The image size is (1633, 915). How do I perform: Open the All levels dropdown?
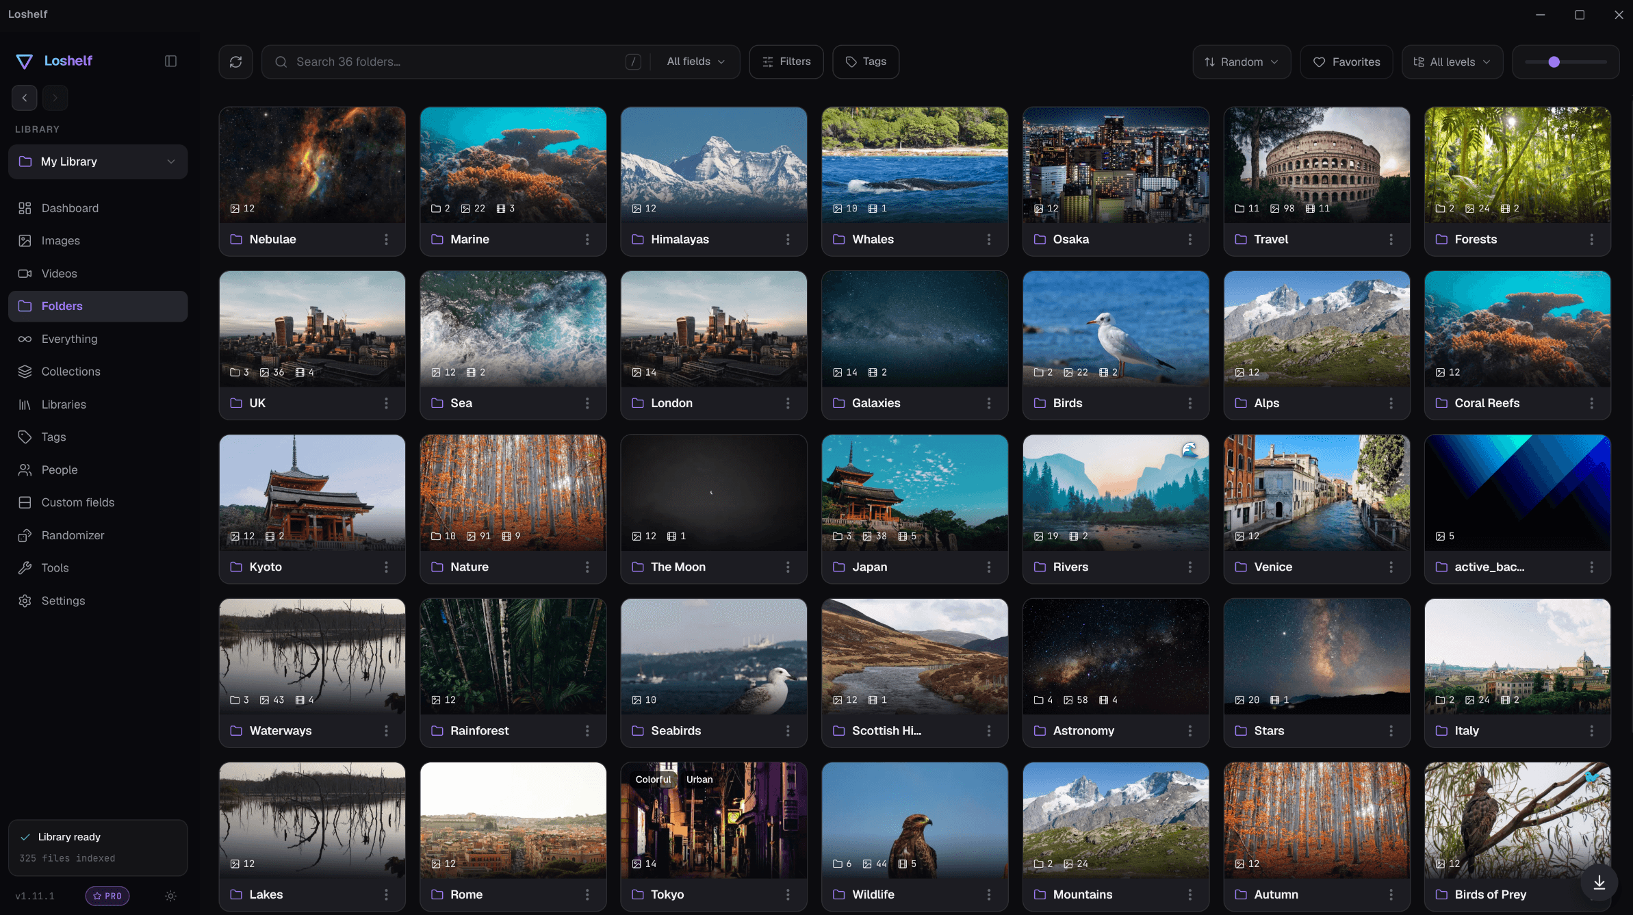(1452, 62)
